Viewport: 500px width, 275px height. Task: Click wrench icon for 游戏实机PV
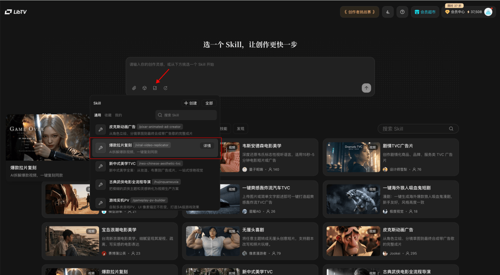tap(100, 203)
